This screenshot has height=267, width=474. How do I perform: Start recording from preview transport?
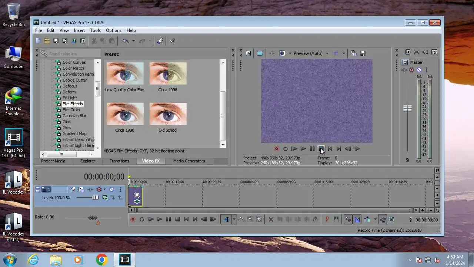(x=276, y=149)
